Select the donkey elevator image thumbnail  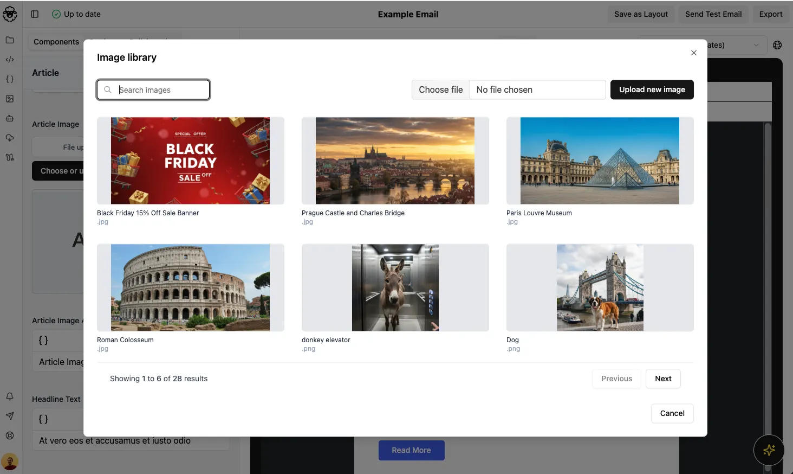395,287
